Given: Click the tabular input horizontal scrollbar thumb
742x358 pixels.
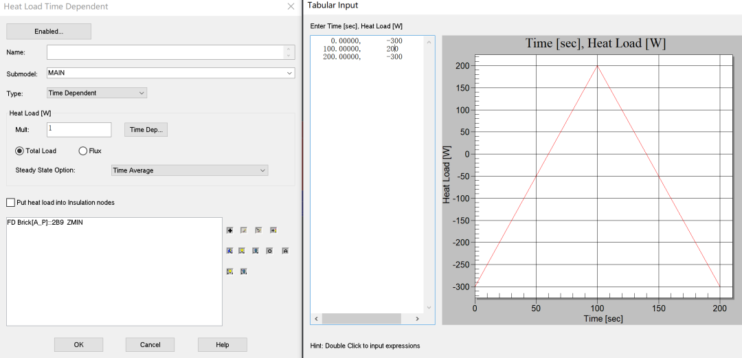Looking at the screenshot, I should (x=361, y=319).
